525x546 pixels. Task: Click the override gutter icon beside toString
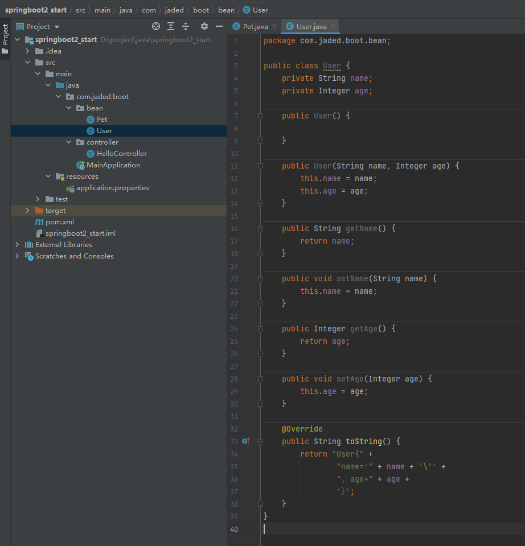coord(245,441)
